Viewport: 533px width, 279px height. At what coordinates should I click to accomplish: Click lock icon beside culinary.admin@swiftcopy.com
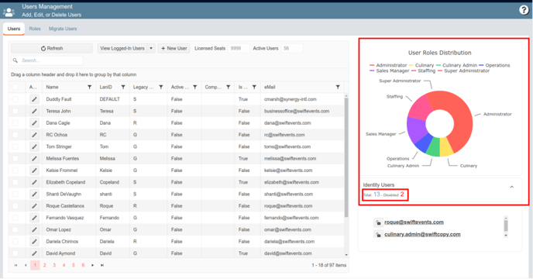[x=378, y=234]
